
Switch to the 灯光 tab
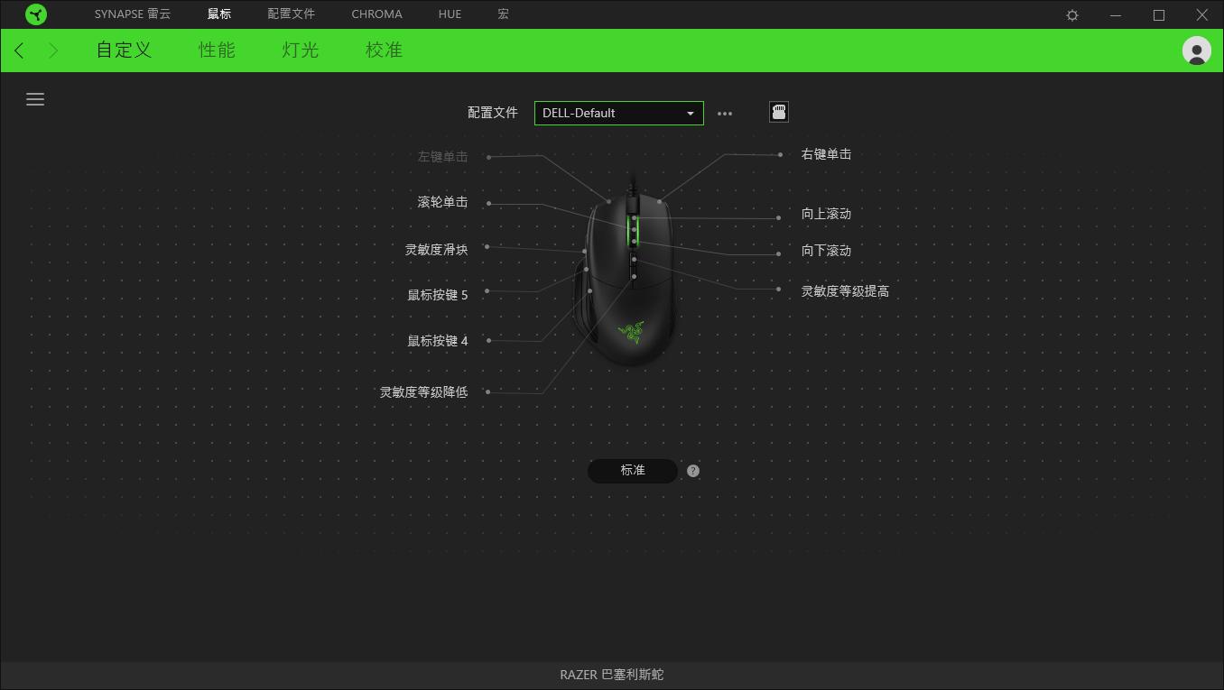[299, 51]
